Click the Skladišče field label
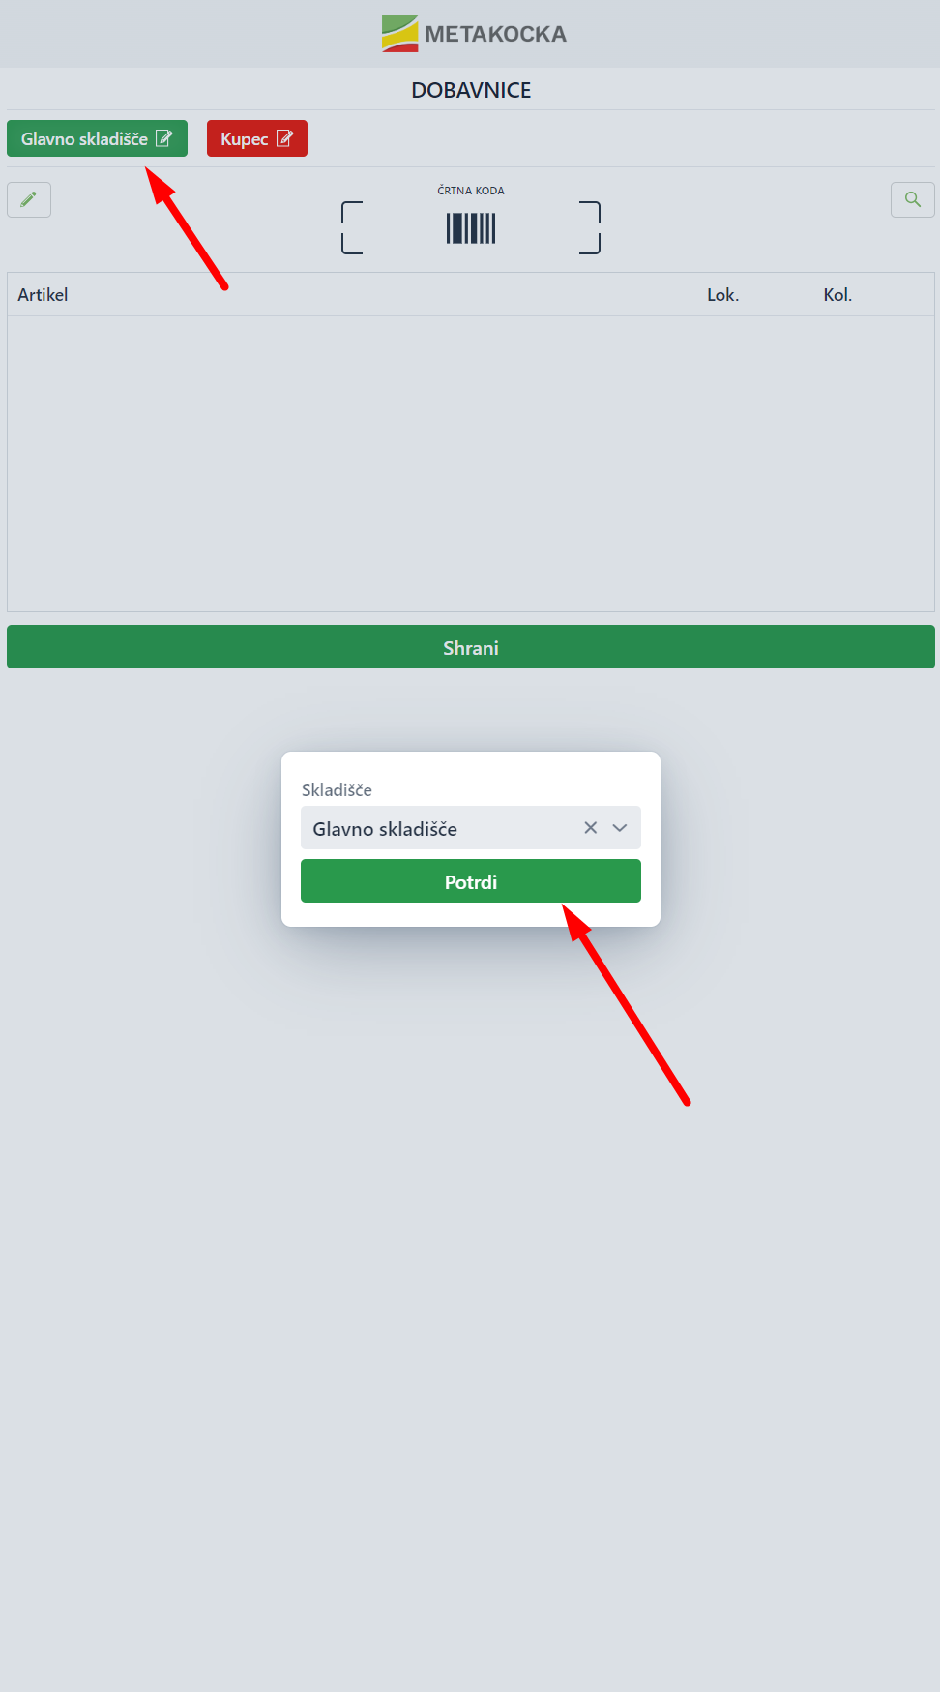 point(337,790)
